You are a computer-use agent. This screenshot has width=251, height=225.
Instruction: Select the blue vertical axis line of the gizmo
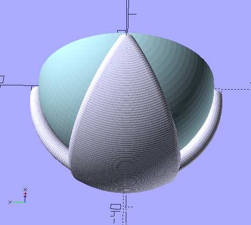pos(25,200)
